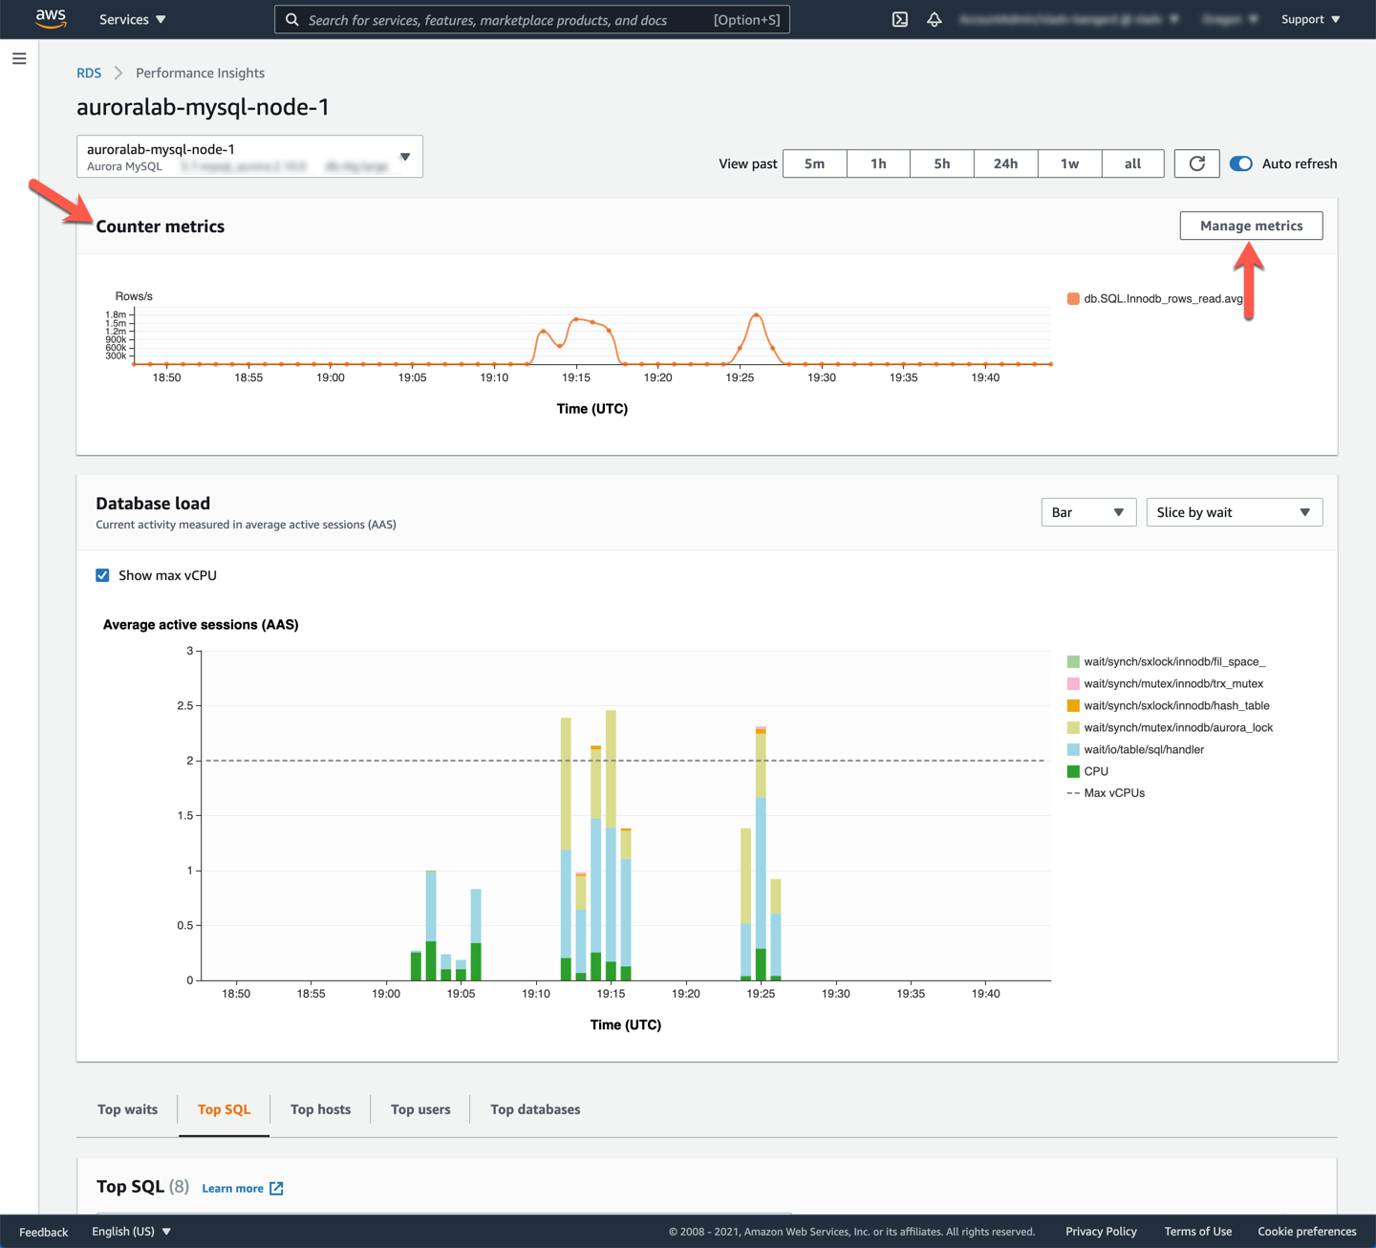Open the AWS CloudShell icon
1376x1248 pixels.
click(x=899, y=19)
